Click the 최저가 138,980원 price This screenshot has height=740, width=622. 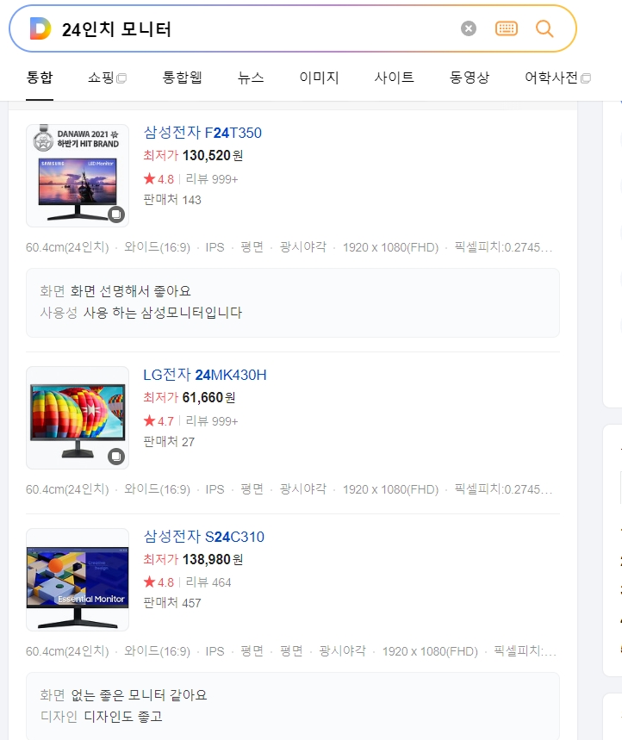pos(193,559)
